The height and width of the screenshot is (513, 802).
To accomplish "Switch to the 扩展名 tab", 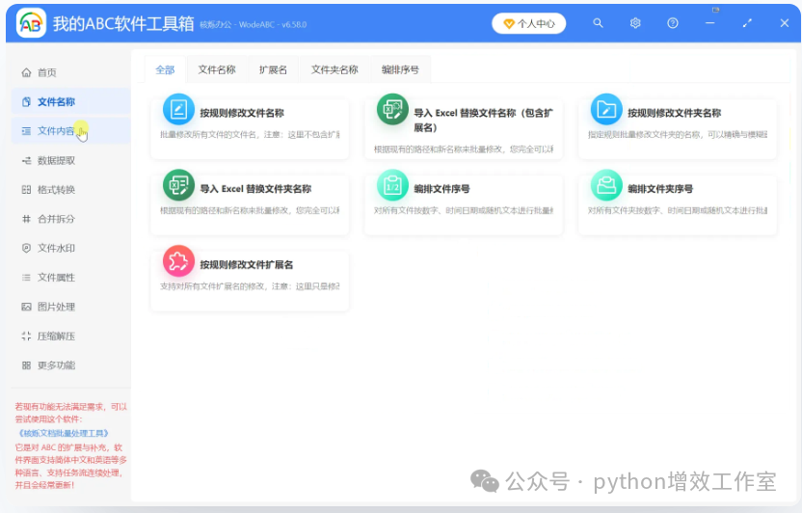I will point(273,69).
